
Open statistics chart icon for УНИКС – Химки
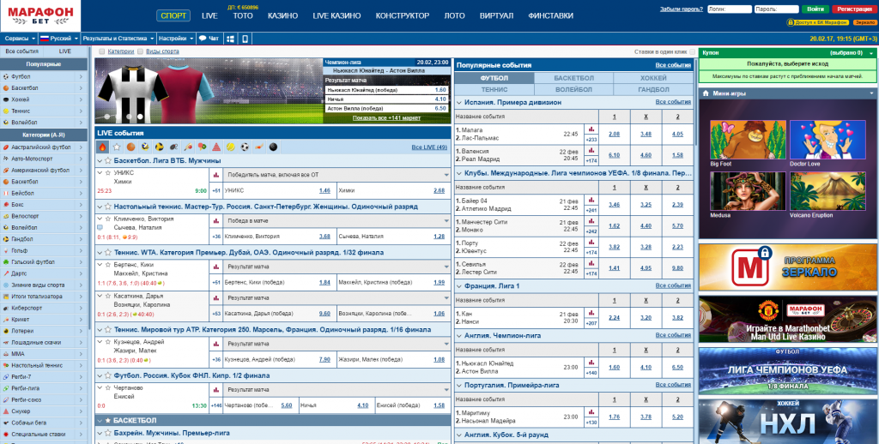pyautogui.click(x=215, y=175)
